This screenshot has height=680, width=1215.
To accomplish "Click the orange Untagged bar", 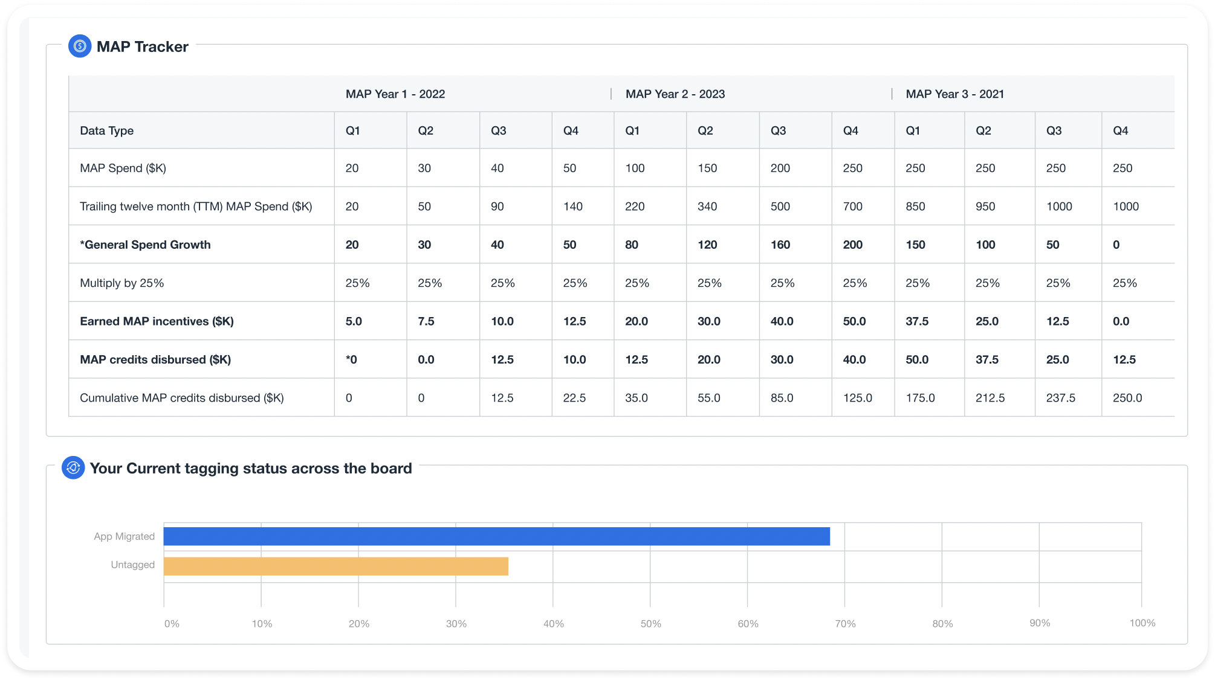I will click(x=335, y=566).
